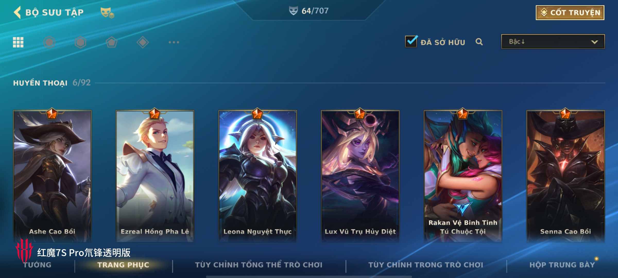Go back using the Bộ Sưu Tập arrow

coord(17,13)
